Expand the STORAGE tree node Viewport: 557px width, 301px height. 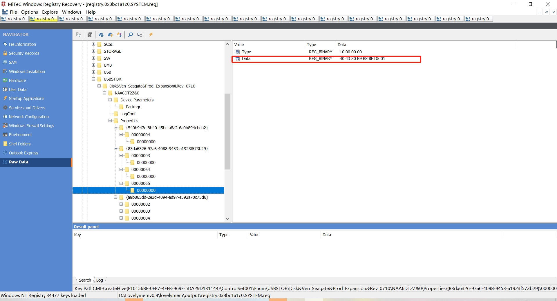[94, 51]
